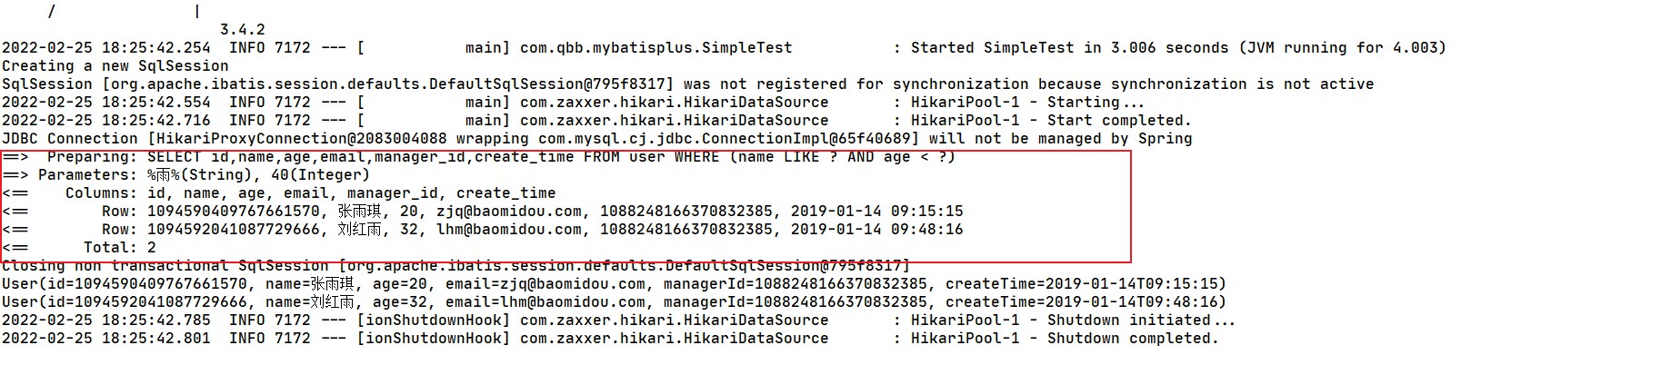Click the 2022-02-25 18:25:42.801 timestamp
The height and width of the screenshot is (365, 1661).
(105, 339)
